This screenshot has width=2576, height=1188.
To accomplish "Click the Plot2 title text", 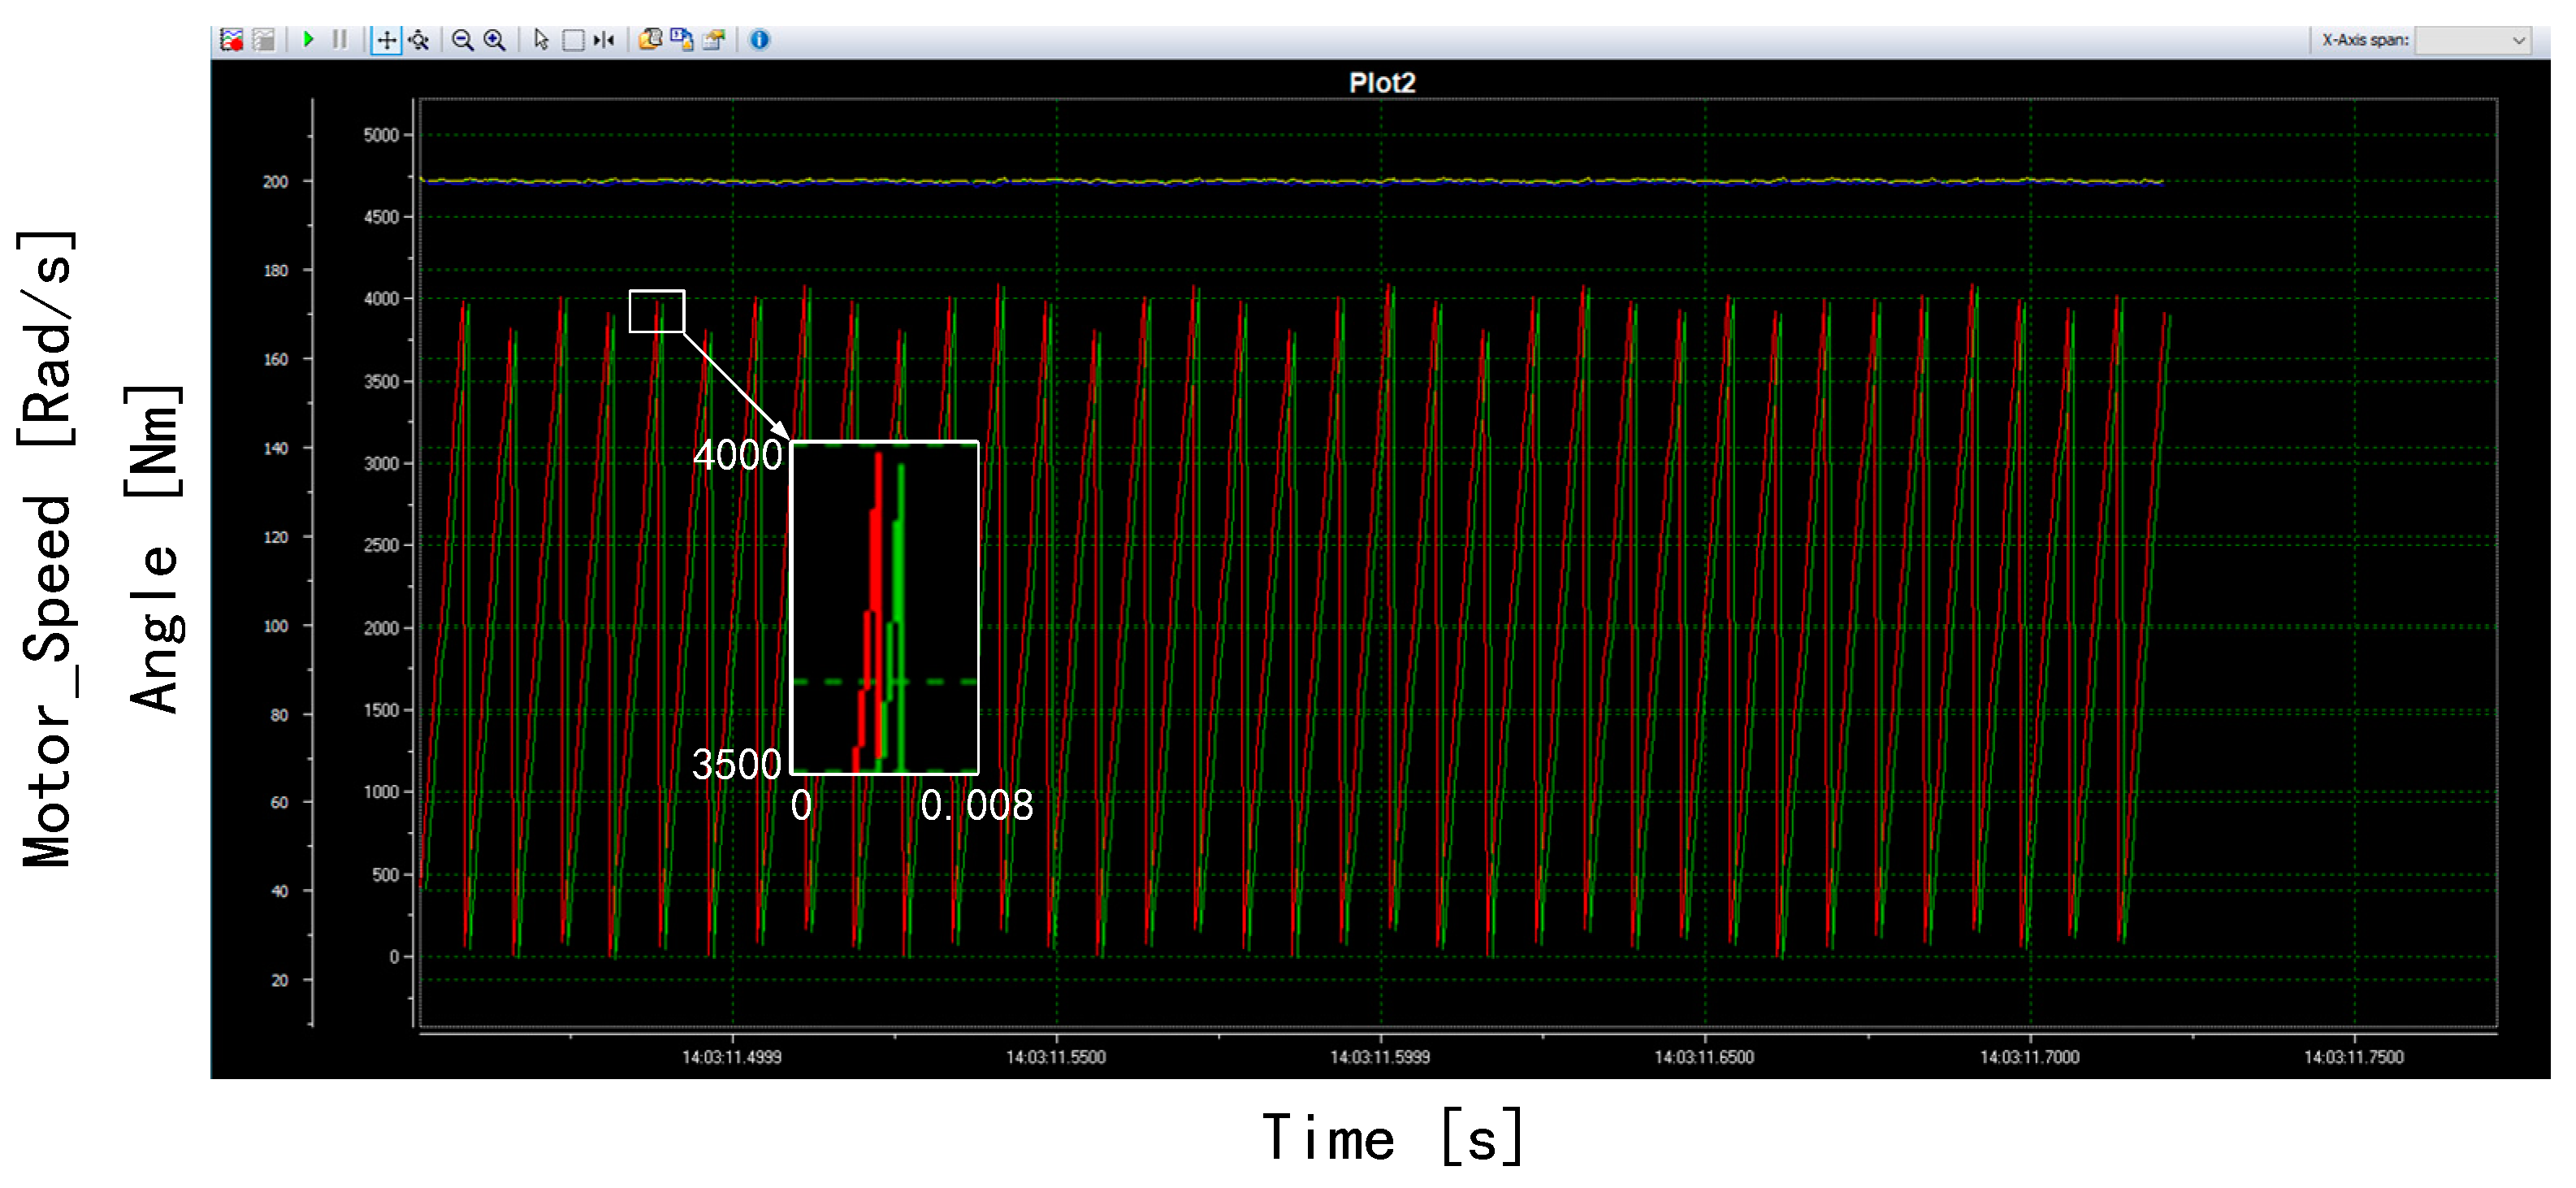I will 1382,83.
